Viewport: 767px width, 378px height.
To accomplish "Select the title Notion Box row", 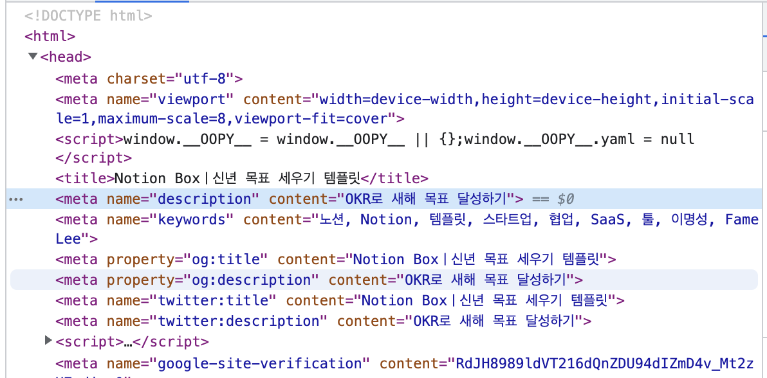I will pyautogui.click(x=242, y=178).
